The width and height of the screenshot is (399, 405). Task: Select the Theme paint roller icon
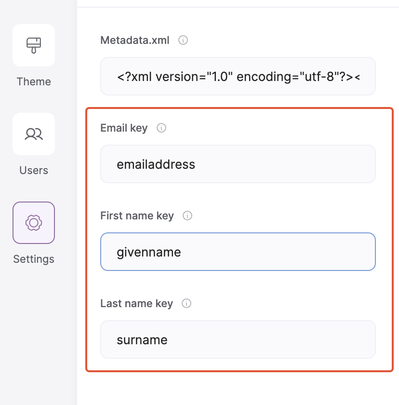pos(33,45)
